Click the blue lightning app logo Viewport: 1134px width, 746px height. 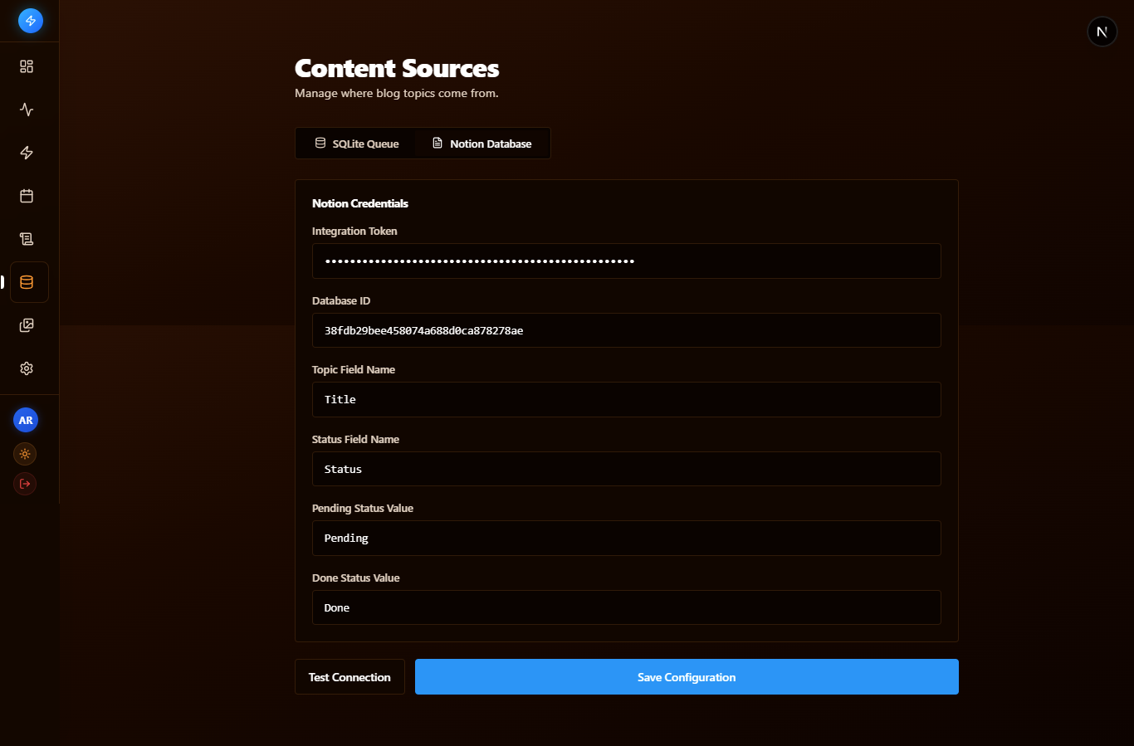tap(31, 21)
